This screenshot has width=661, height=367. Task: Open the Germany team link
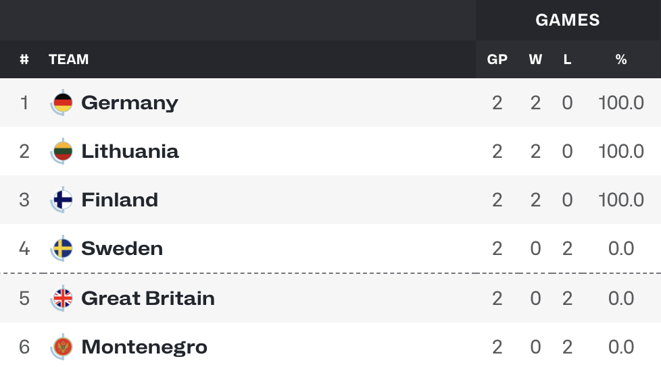point(130,103)
